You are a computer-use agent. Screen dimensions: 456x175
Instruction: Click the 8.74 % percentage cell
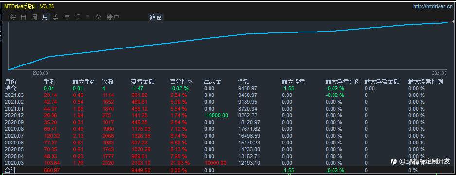point(178,136)
